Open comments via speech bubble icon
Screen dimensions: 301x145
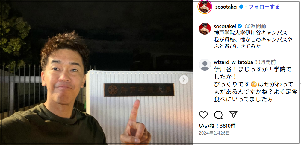[218, 115]
